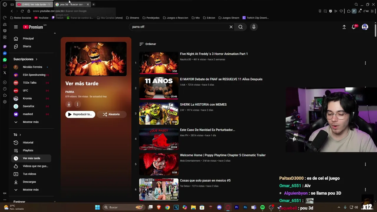Open Opera extensions cube icon
The image size is (377, 212).
point(349,11)
